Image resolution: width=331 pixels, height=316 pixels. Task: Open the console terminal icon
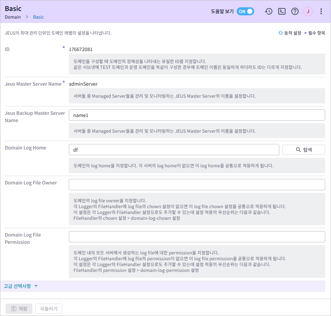282,11
